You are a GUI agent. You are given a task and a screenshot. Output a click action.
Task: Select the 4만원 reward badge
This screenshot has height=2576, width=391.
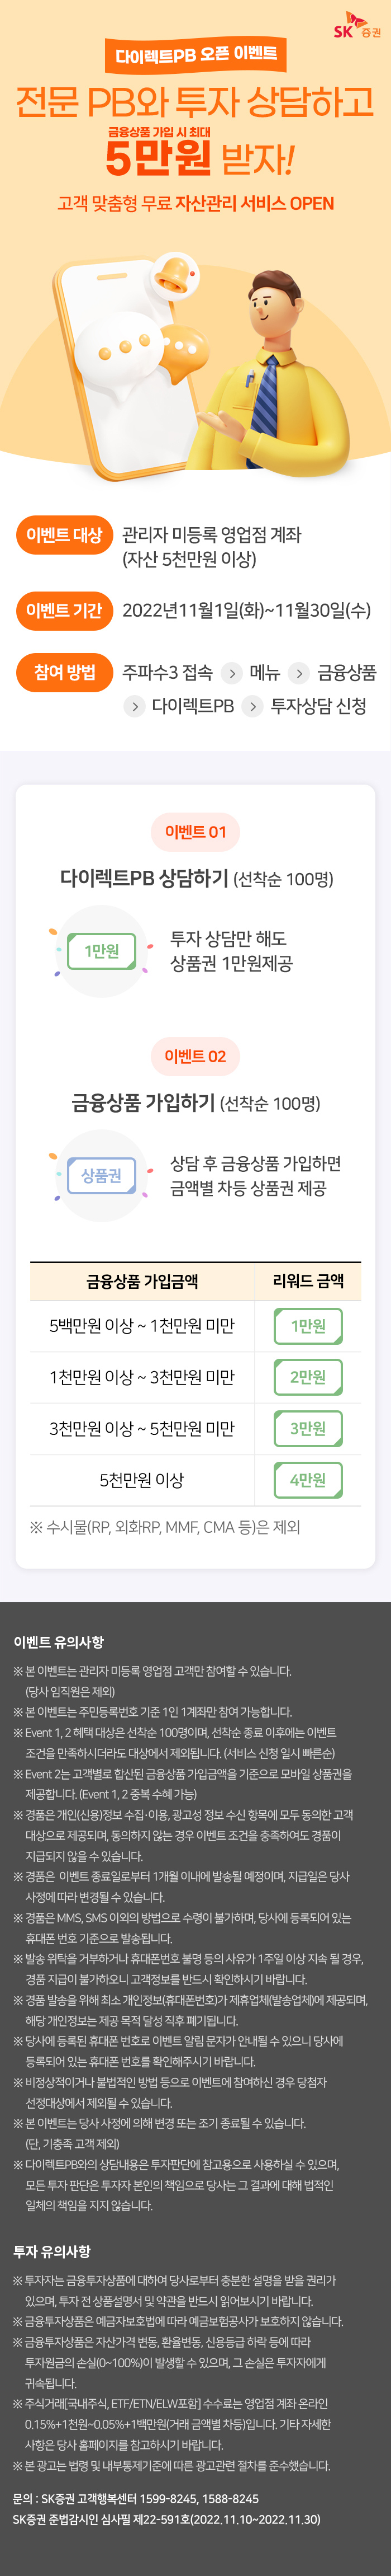(307, 1480)
